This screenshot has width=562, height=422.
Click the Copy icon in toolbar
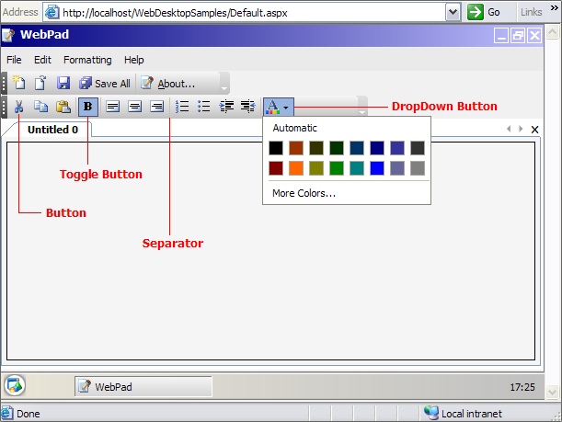40,107
